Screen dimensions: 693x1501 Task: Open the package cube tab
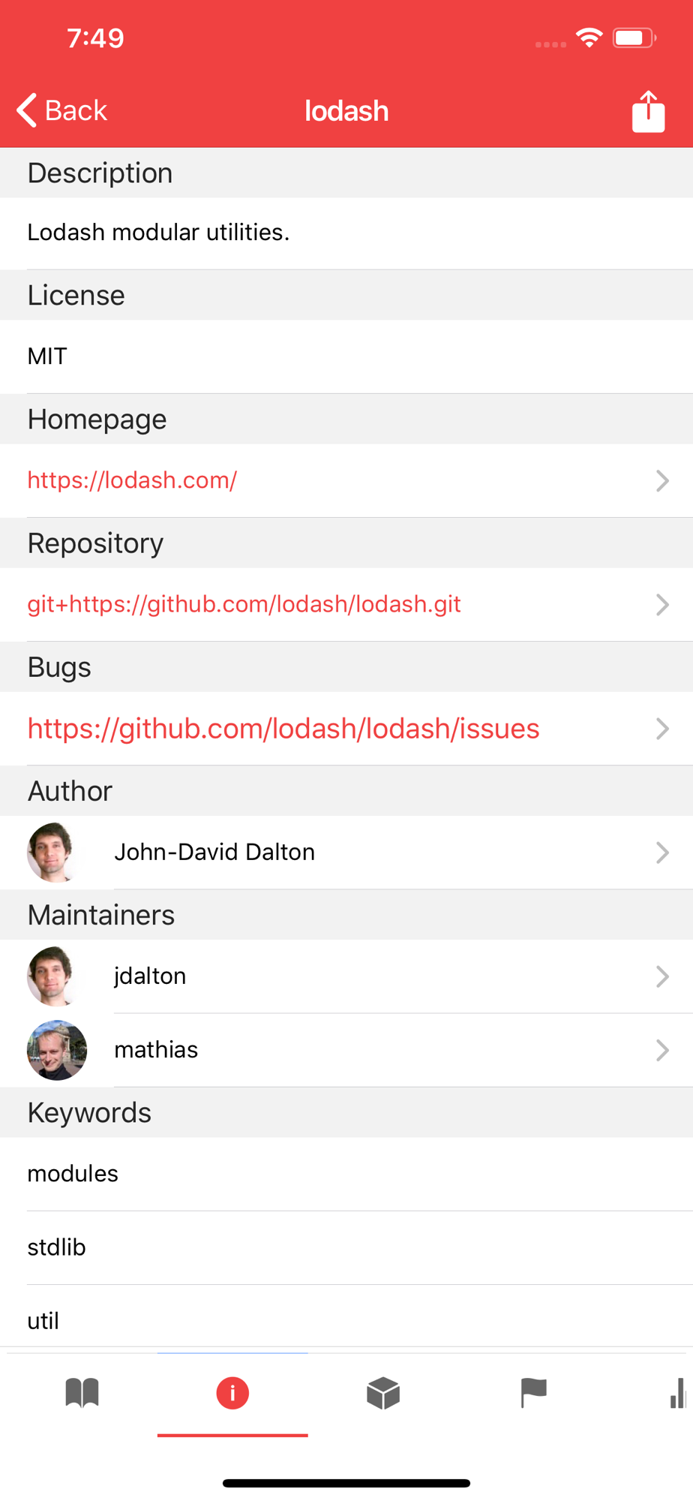(383, 1393)
